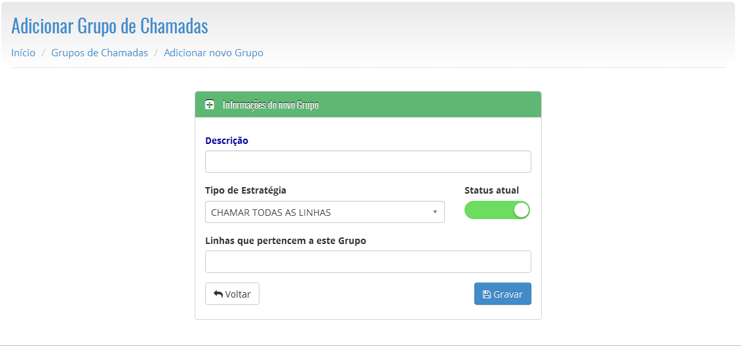Click the small arrow of the strategy select
Image resolution: width=741 pixels, height=346 pixels.
(x=435, y=212)
